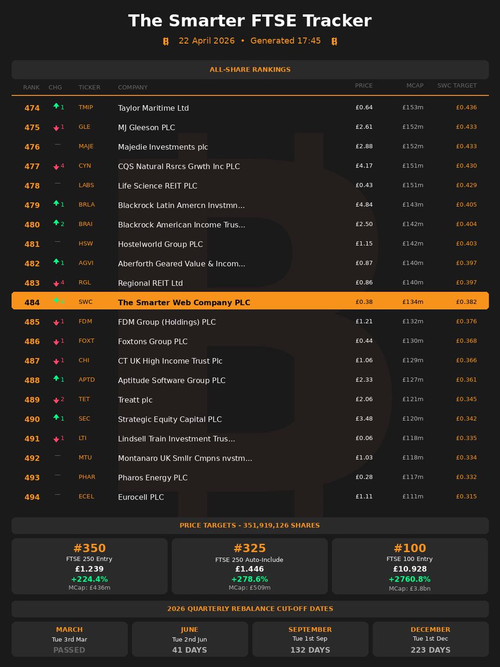Click the ALL-SHARE RANKINGS section header

pos(250,69)
